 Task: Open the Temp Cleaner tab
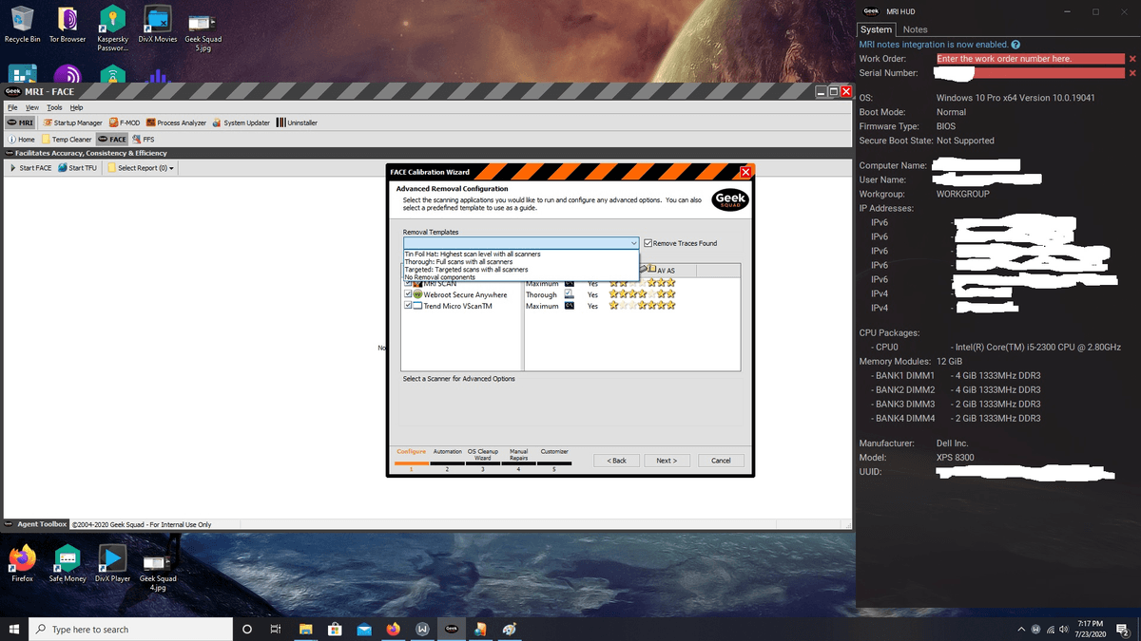(68, 140)
